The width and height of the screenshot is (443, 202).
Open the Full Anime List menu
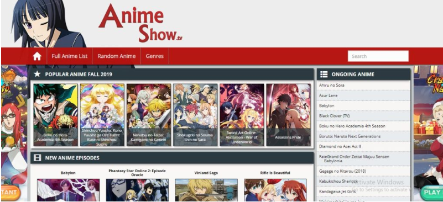70,56
